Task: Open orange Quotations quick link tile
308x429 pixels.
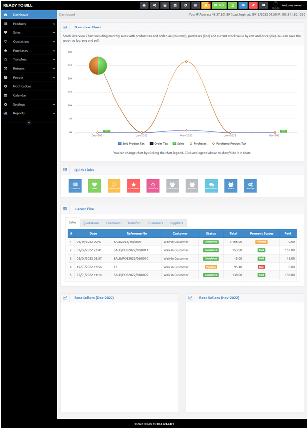Action: 114,186
